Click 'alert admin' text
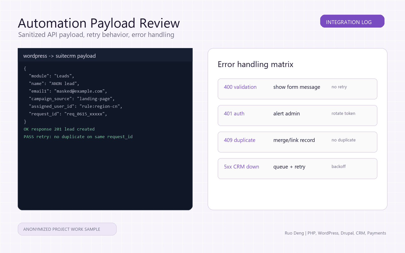This screenshot has width=405, height=253. pos(287,114)
